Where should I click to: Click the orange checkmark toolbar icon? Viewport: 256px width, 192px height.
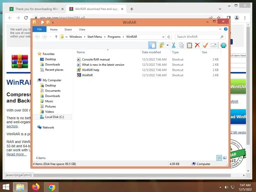[x=205, y=45]
